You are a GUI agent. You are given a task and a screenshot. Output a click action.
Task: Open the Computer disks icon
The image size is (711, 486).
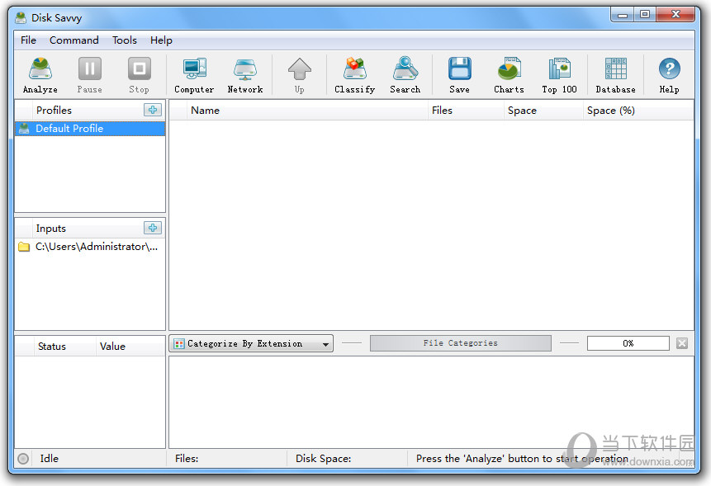194,74
